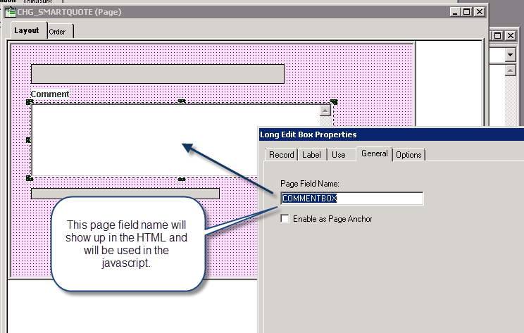The image size is (524, 333).
Task: Open the Order tab
Action: (60, 32)
